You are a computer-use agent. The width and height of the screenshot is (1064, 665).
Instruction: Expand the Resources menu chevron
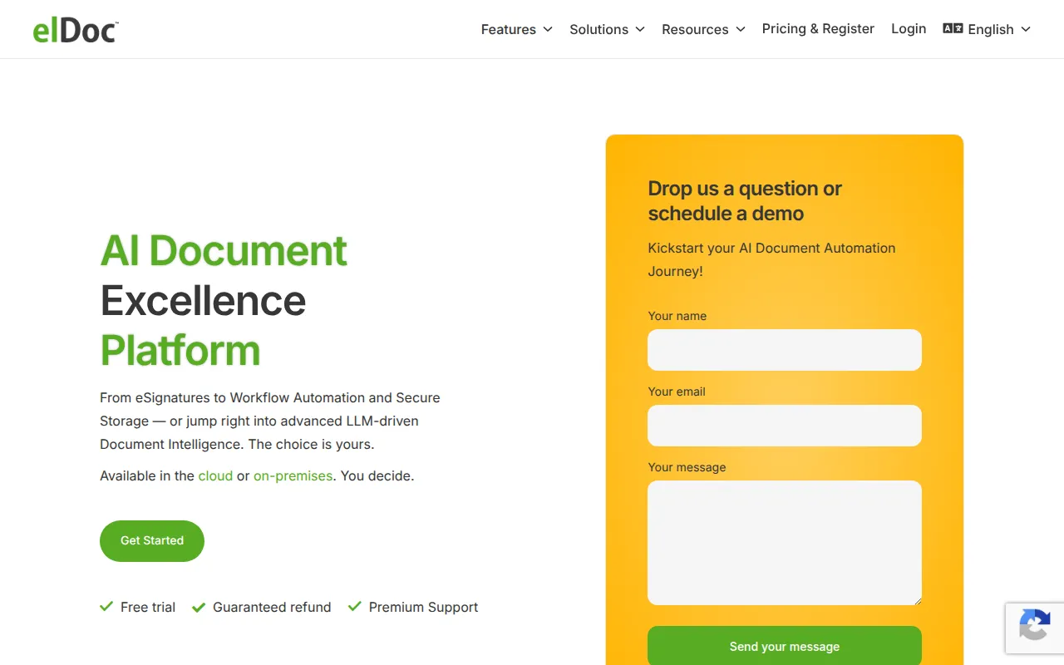point(741,29)
